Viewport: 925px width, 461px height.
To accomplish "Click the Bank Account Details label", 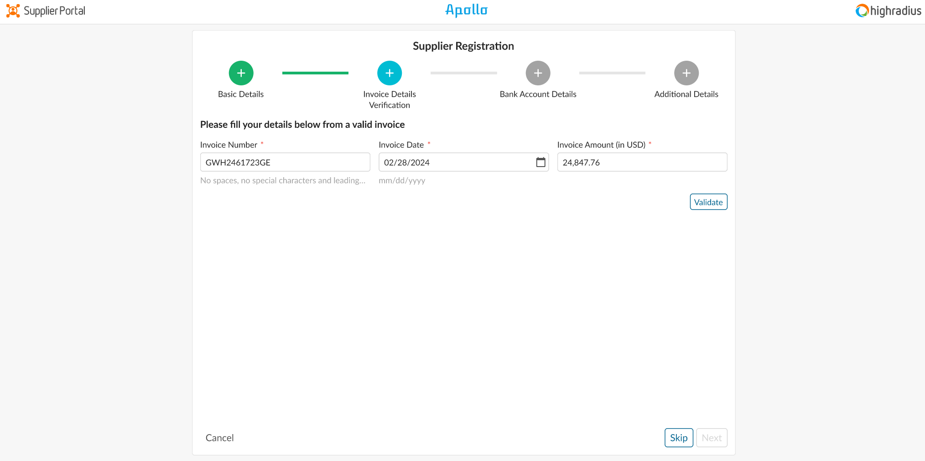I will [538, 94].
